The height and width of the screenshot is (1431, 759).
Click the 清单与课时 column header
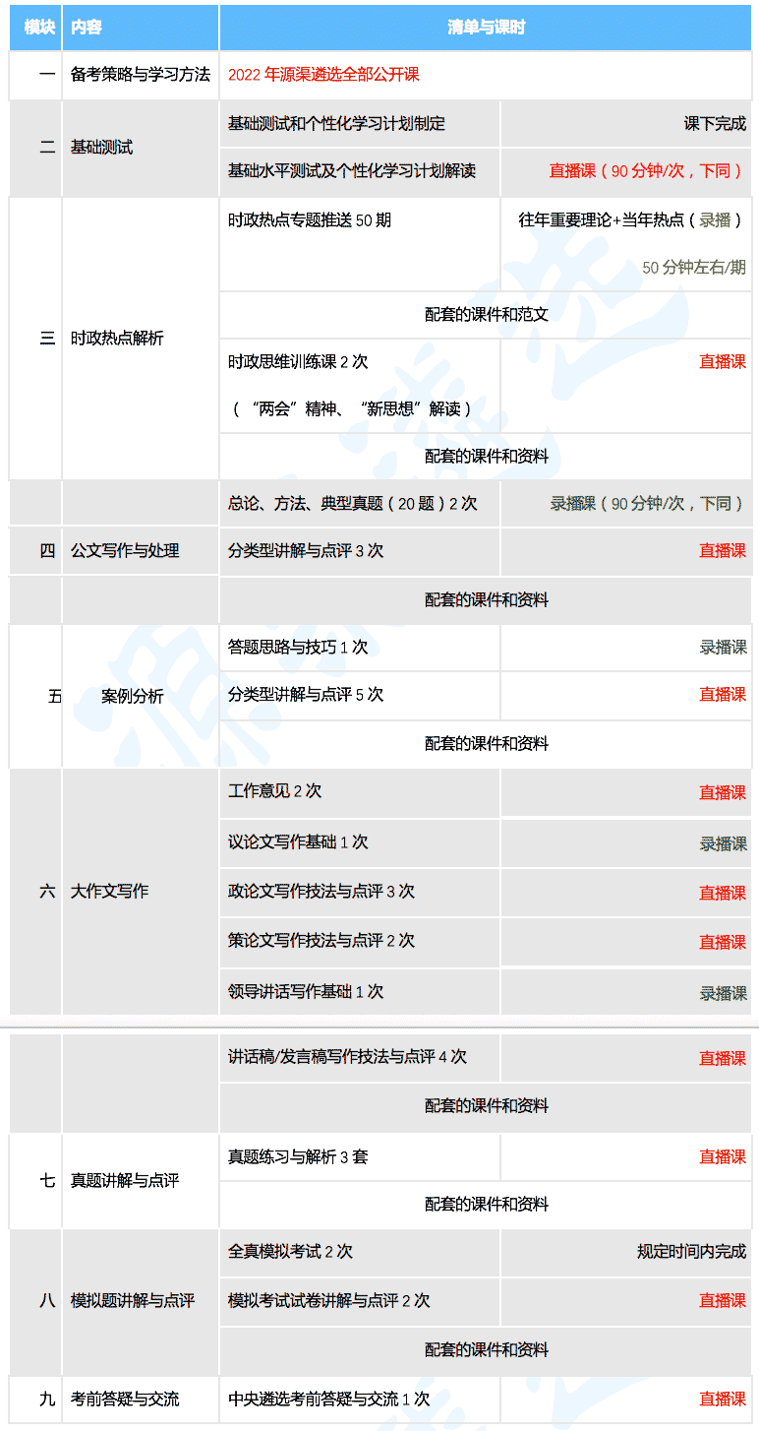click(x=486, y=28)
